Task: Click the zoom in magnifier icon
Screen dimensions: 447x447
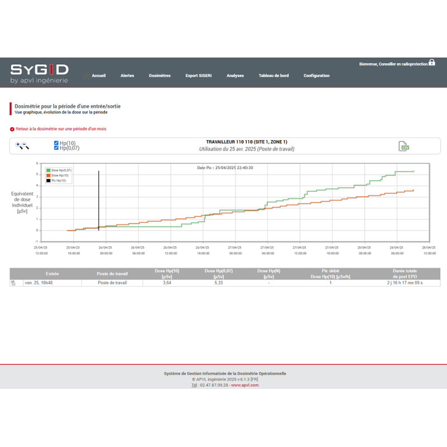Action: point(19,146)
